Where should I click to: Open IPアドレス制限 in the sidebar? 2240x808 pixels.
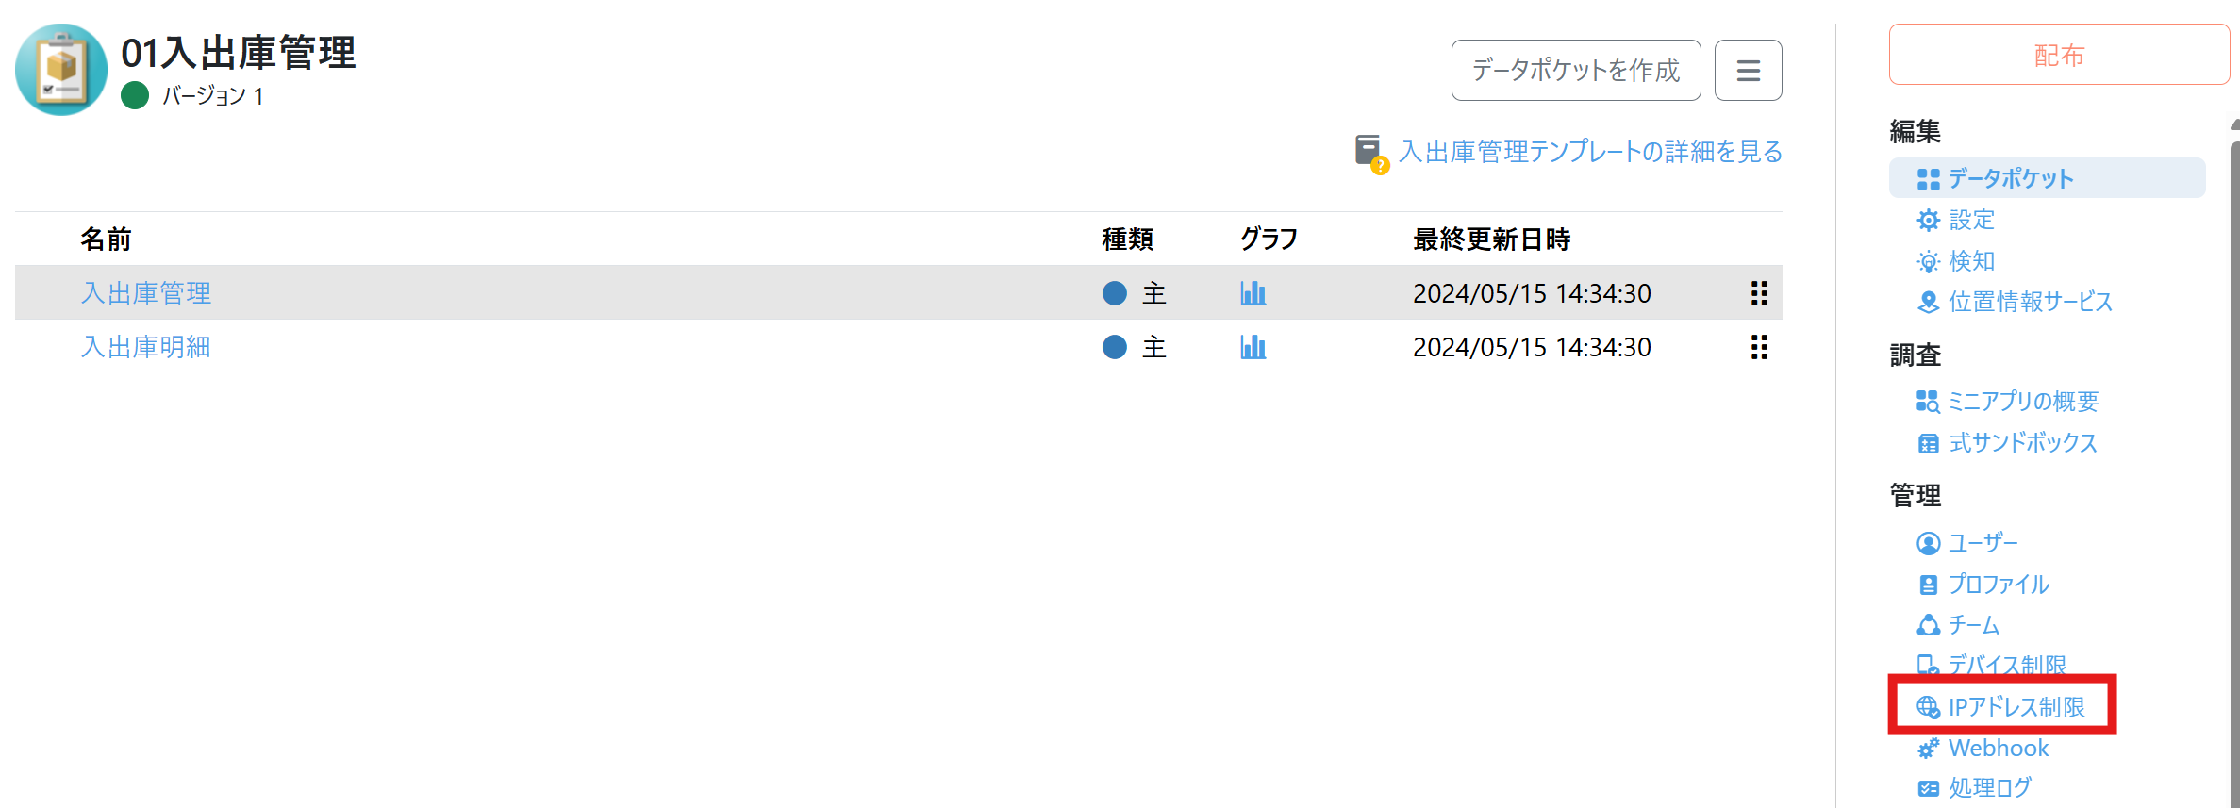click(2016, 707)
